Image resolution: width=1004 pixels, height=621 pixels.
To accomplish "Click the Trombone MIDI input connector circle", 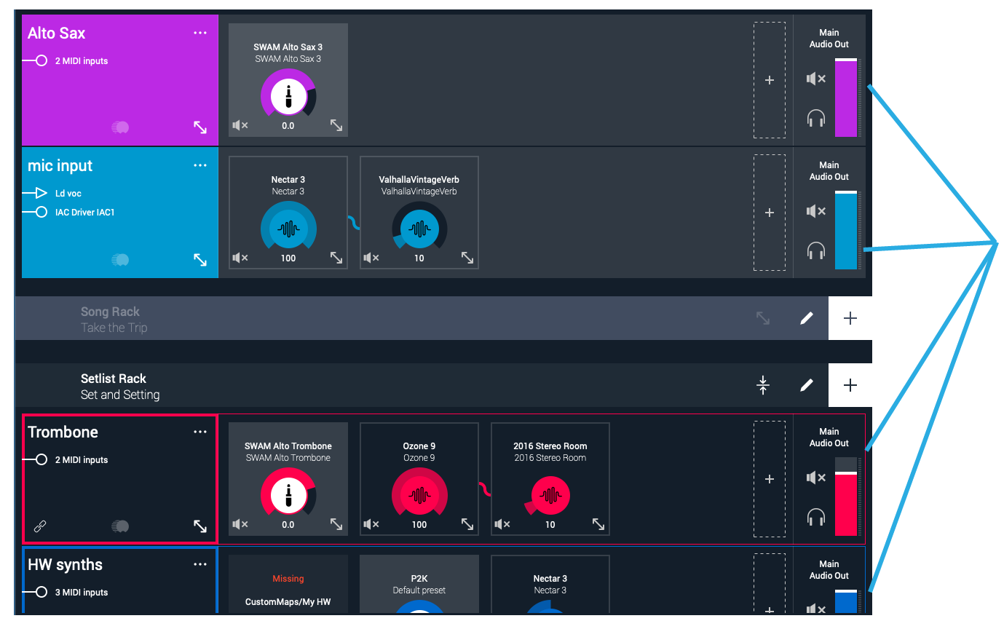I will click(x=41, y=460).
